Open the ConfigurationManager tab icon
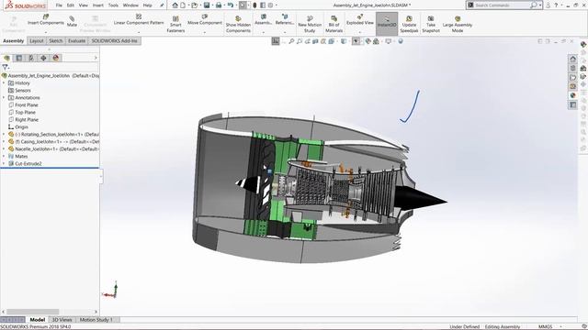The width and height of the screenshot is (588, 330). coord(31,58)
